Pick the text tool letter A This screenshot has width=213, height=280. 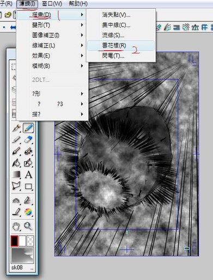pyautogui.click(x=28, y=175)
